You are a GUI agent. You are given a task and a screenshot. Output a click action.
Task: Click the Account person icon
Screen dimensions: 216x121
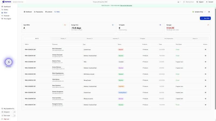(x=207, y=2)
